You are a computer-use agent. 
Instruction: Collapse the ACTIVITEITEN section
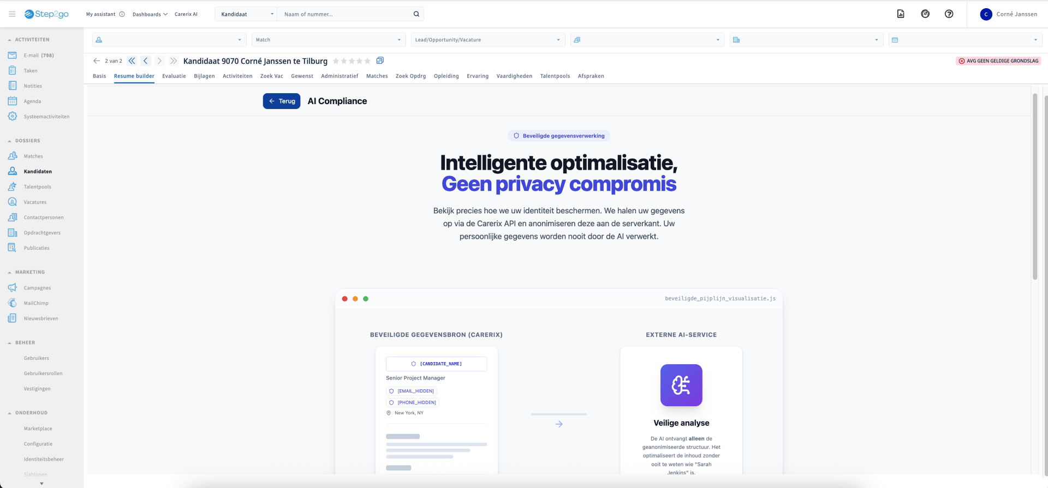point(10,40)
